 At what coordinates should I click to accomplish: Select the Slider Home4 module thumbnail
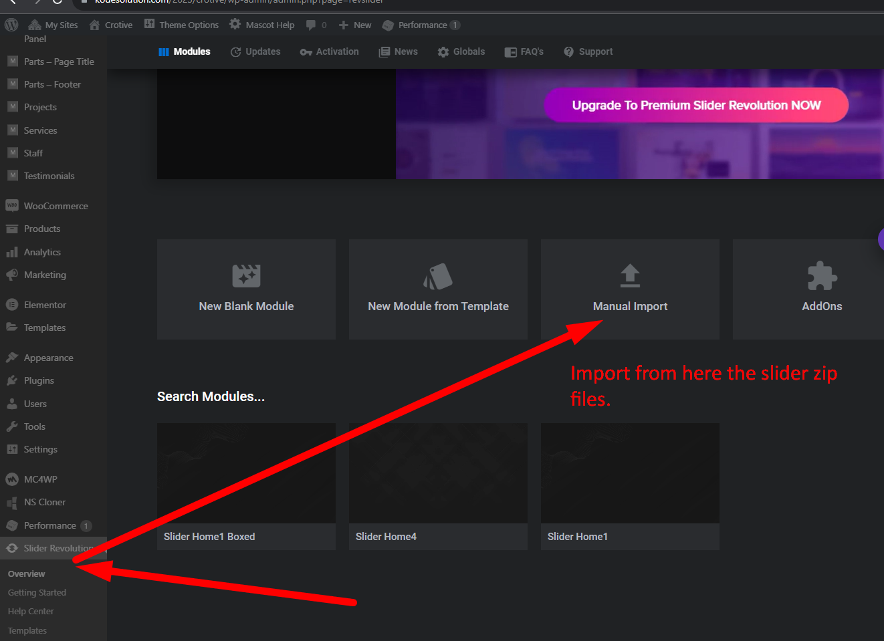pos(438,473)
